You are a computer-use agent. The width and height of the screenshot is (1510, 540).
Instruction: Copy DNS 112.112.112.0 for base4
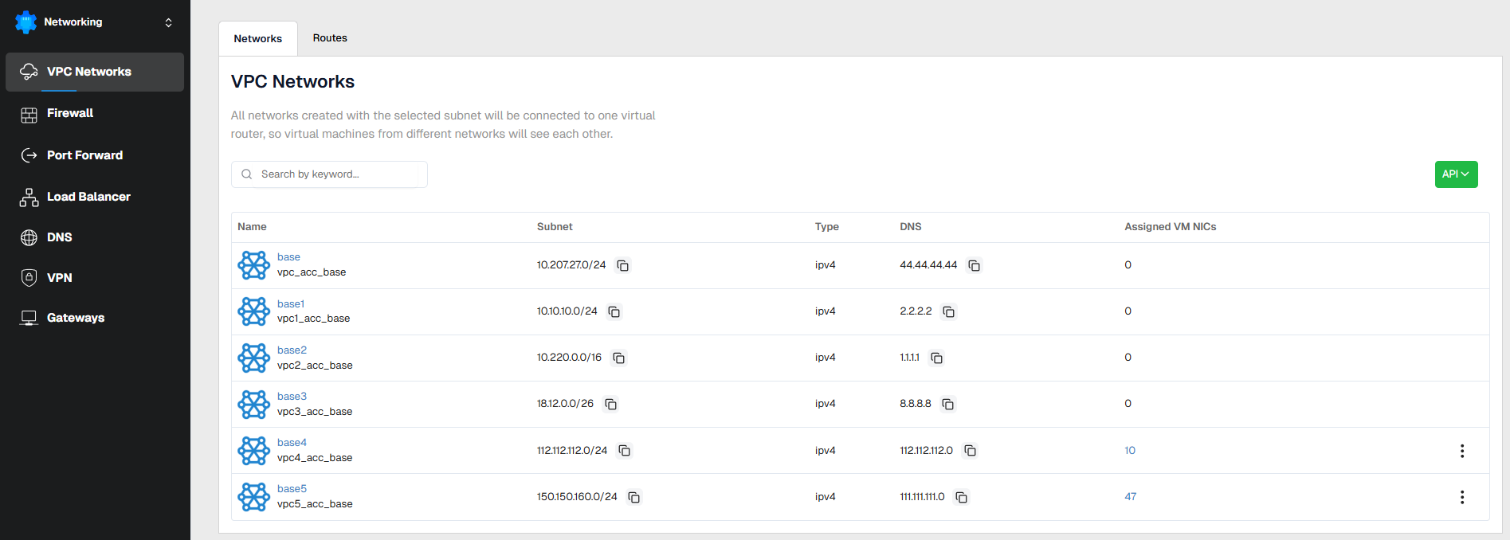(970, 451)
